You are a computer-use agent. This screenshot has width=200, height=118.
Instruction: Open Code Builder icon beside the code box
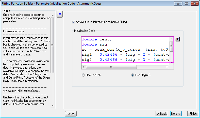(178, 39)
